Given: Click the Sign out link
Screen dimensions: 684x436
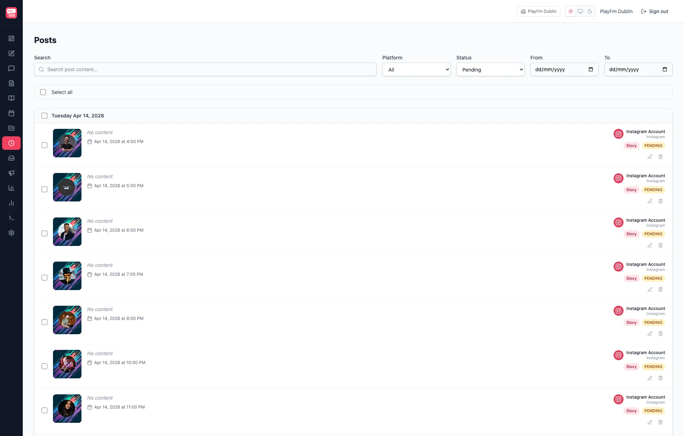Looking at the screenshot, I should coord(654,11).
